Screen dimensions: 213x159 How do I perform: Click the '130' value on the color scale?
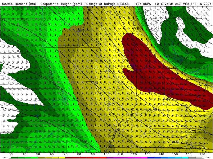(x=148, y=154)
